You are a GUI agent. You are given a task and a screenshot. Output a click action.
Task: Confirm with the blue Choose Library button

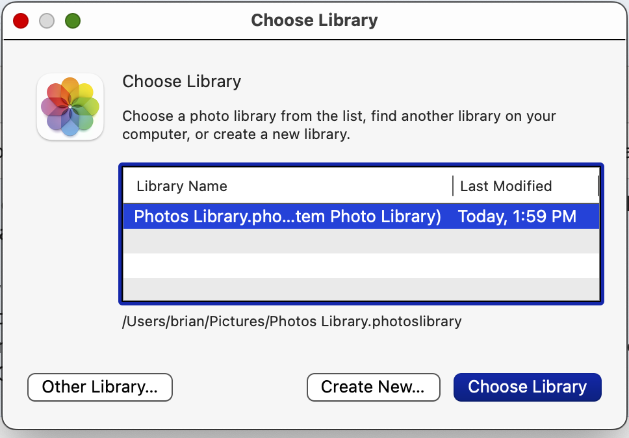(527, 387)
